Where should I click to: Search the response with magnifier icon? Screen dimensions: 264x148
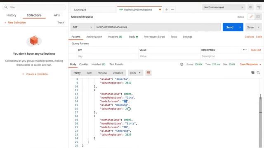[258, 72]
